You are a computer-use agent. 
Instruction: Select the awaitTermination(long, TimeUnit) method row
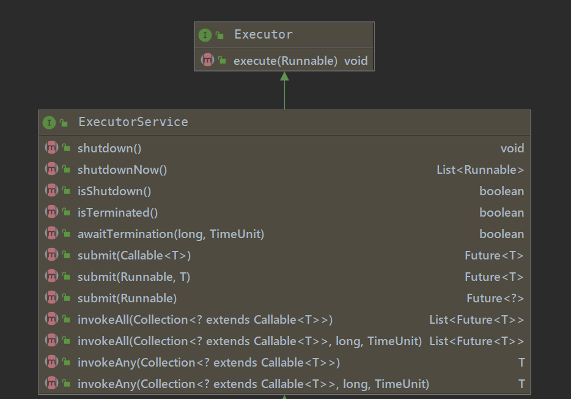(171, 234)
